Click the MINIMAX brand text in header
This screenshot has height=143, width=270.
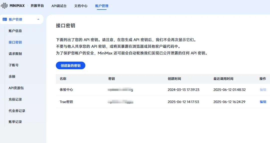click(x=17, y=6)
